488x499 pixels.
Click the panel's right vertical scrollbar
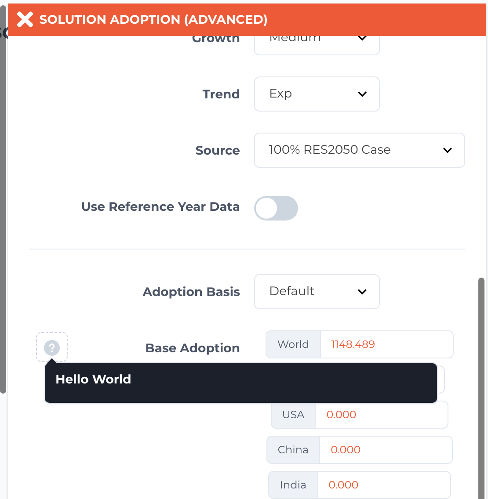pyautogui.click(x=481, y=388)
